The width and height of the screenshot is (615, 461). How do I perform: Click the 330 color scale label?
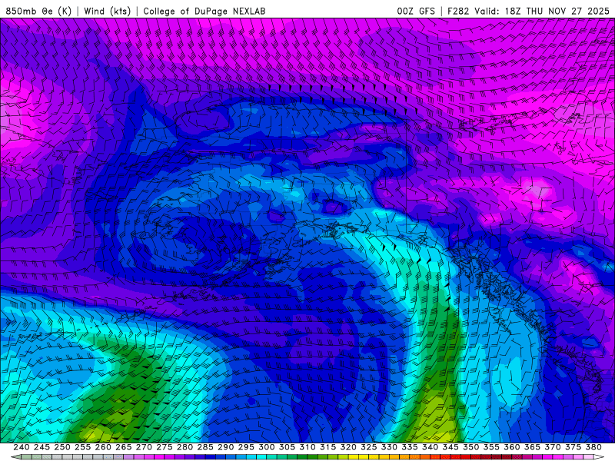pos(389,447)
